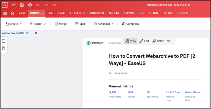
Task: Switch to Edit pencil mode
Action: 144,41
